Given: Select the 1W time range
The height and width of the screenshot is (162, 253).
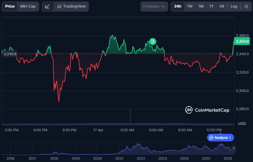Looking at the screenshot, I should coord(190,6).
